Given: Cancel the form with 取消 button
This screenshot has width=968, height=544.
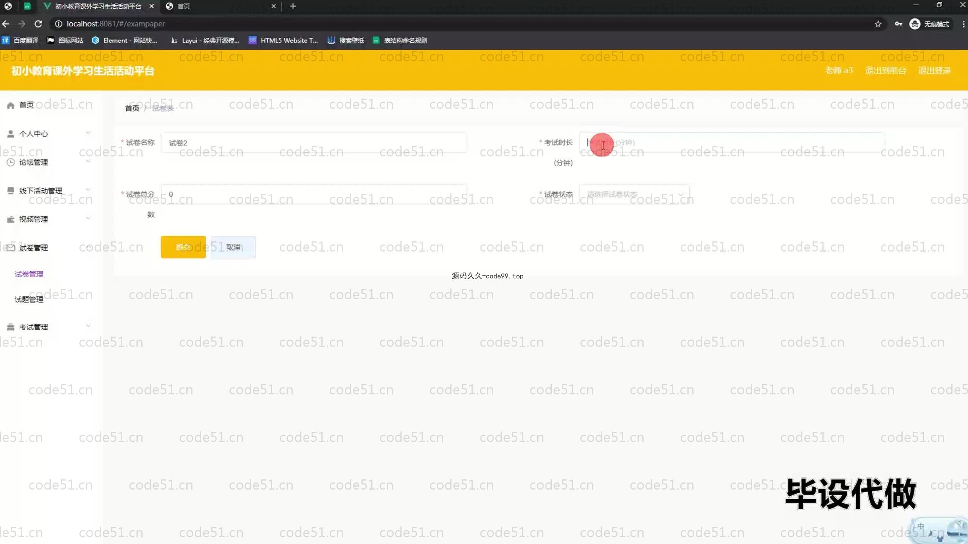Looking at the screenshot, I should (x=233, y=247).
